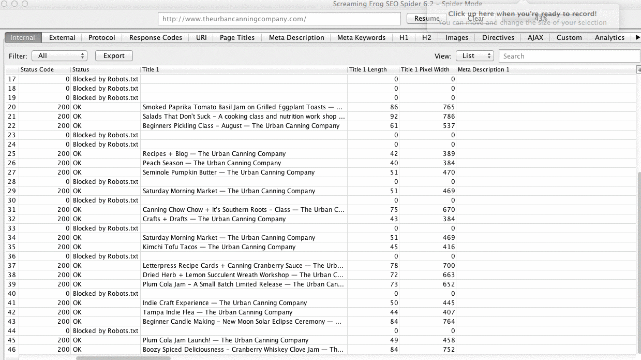The width and height of the screenshot is (641, 360).
Task: Go to the Meta Description tab
Action: click(x=296, y=37)
